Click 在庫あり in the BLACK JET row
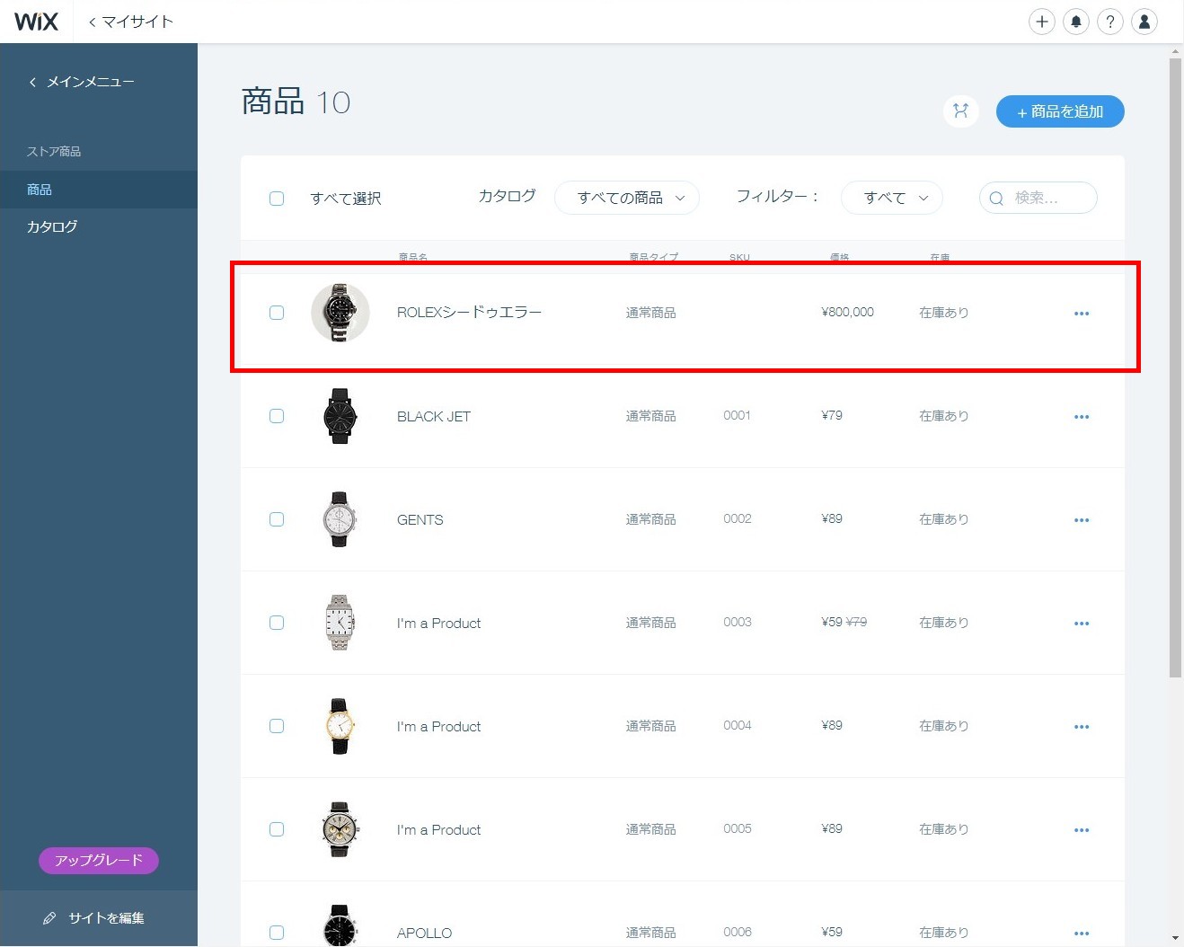The image size is (1184, 947). 944,416
